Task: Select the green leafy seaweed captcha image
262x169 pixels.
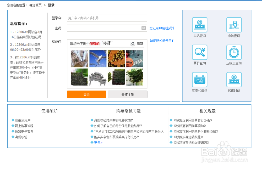Action: click(134, 77)
